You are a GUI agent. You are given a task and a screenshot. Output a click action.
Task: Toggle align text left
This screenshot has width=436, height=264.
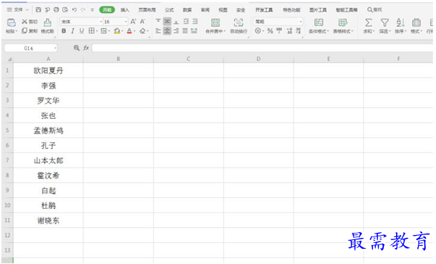tap(158, 31)
